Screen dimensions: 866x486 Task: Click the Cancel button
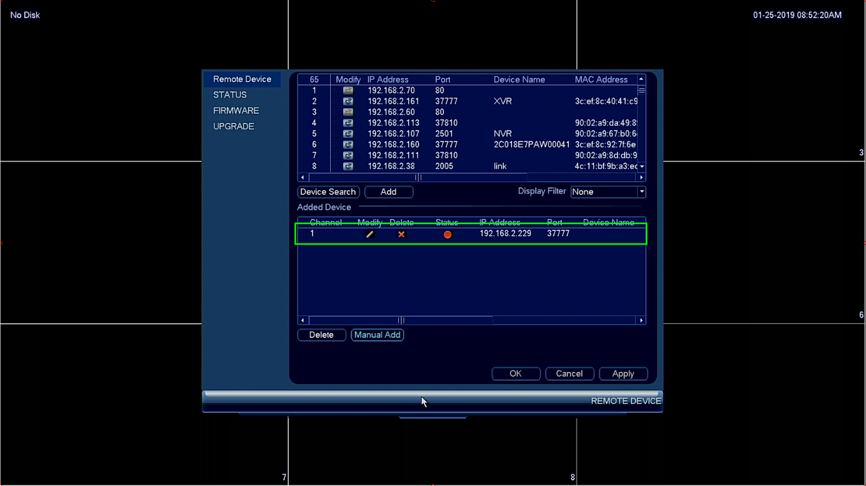569,374
